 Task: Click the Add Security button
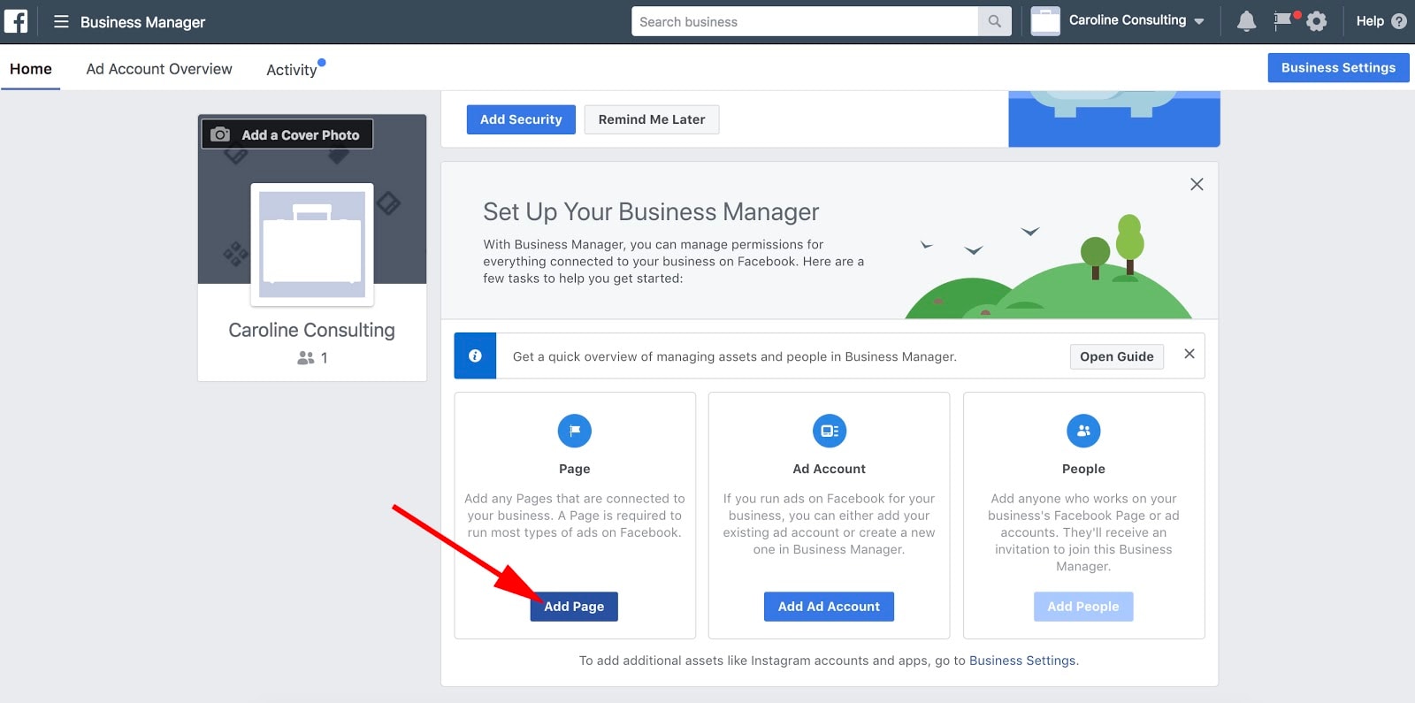click(521, 119)
